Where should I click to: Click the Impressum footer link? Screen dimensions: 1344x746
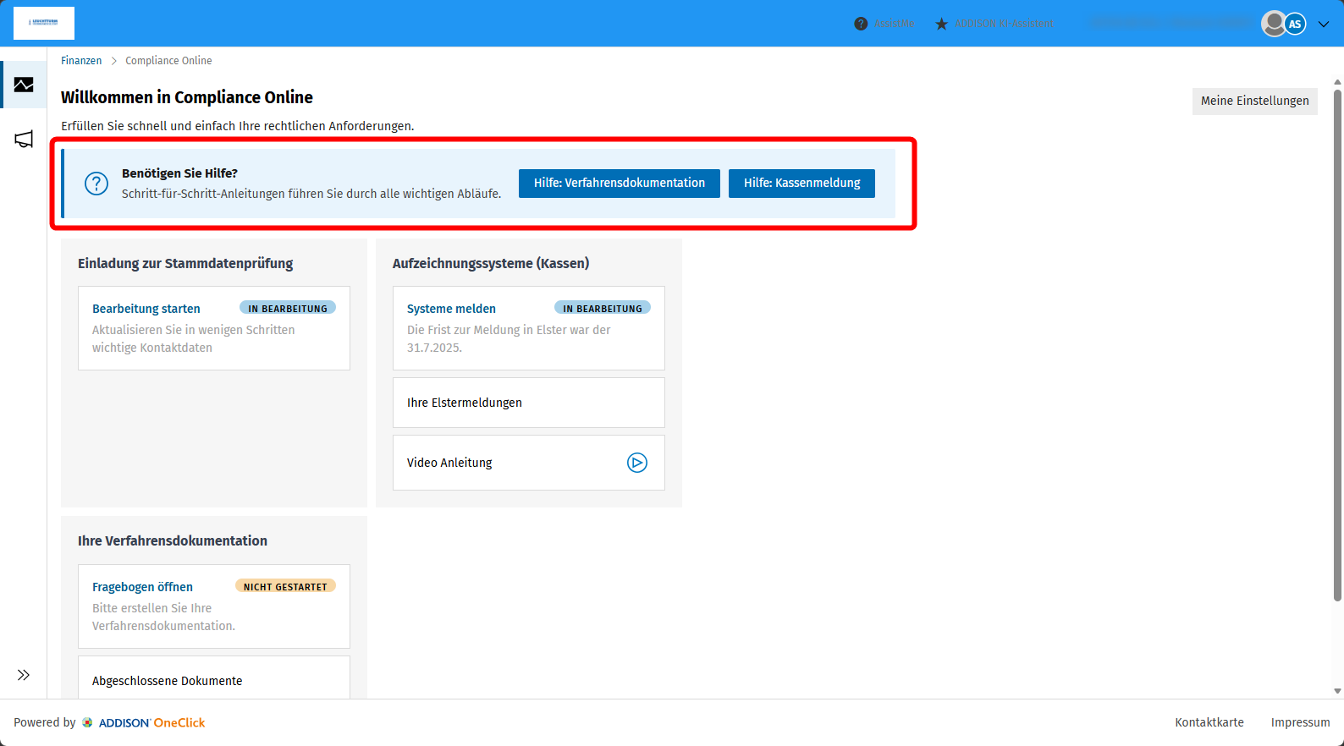click(x=1301, y=722)
